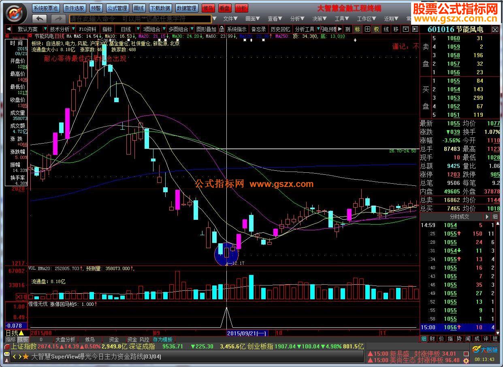
Task: Expand the 分析工具 dropdown arrow
Action: (318, 29)
